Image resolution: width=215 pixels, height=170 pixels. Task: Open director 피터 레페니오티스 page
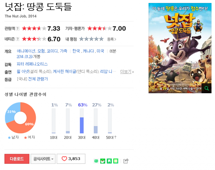pos(32,64)
